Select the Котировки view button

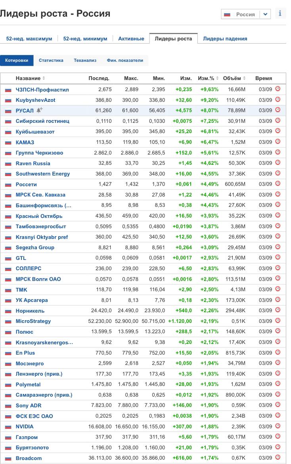pyautogui.click(x=17, y=60)
